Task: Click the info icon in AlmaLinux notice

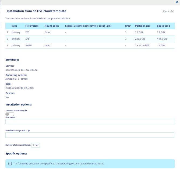Action: pos(10,163)
